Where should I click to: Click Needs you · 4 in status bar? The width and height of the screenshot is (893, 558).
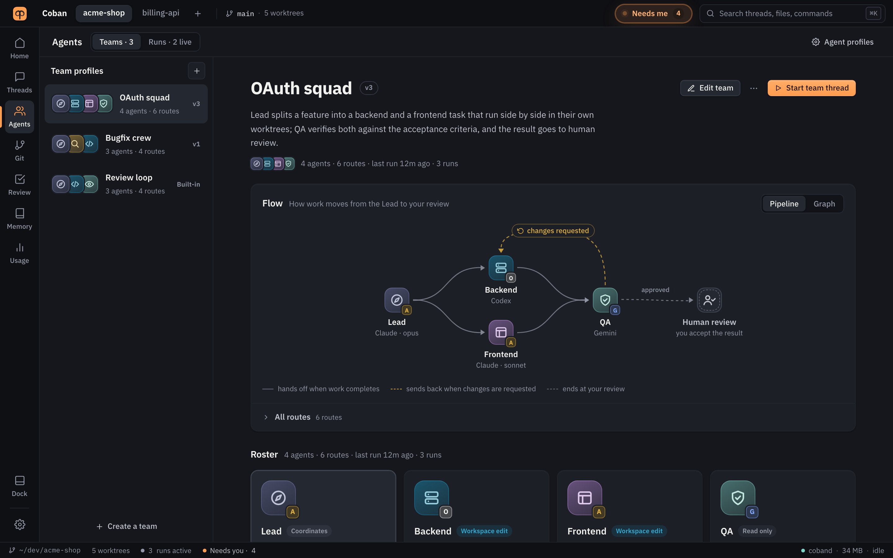tap(229, 550)
